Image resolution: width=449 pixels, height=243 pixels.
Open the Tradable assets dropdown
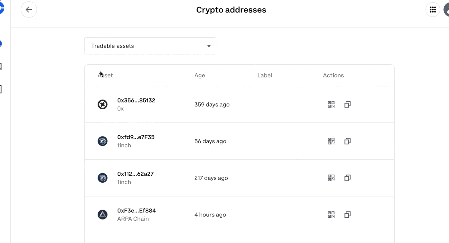[150, 46]
